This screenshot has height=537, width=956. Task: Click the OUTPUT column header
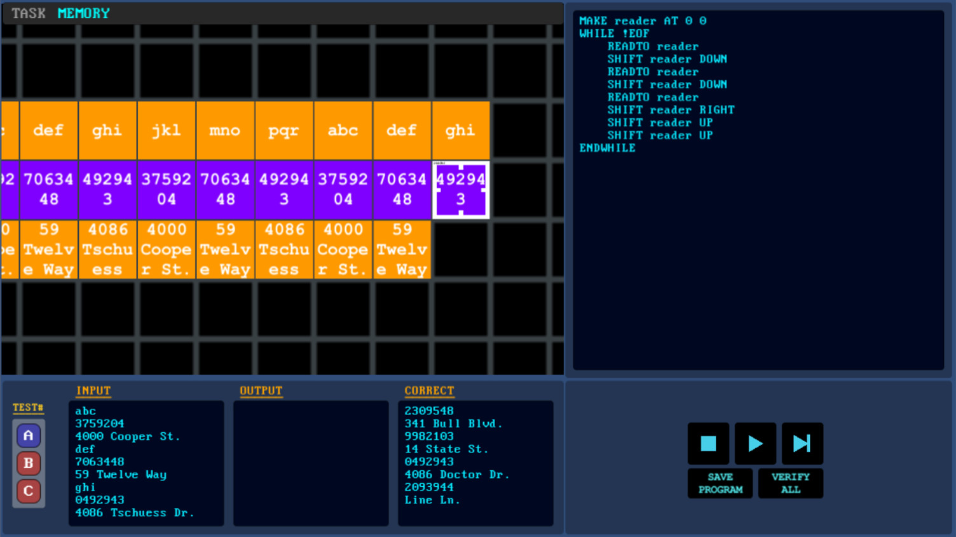click(261, 391)
